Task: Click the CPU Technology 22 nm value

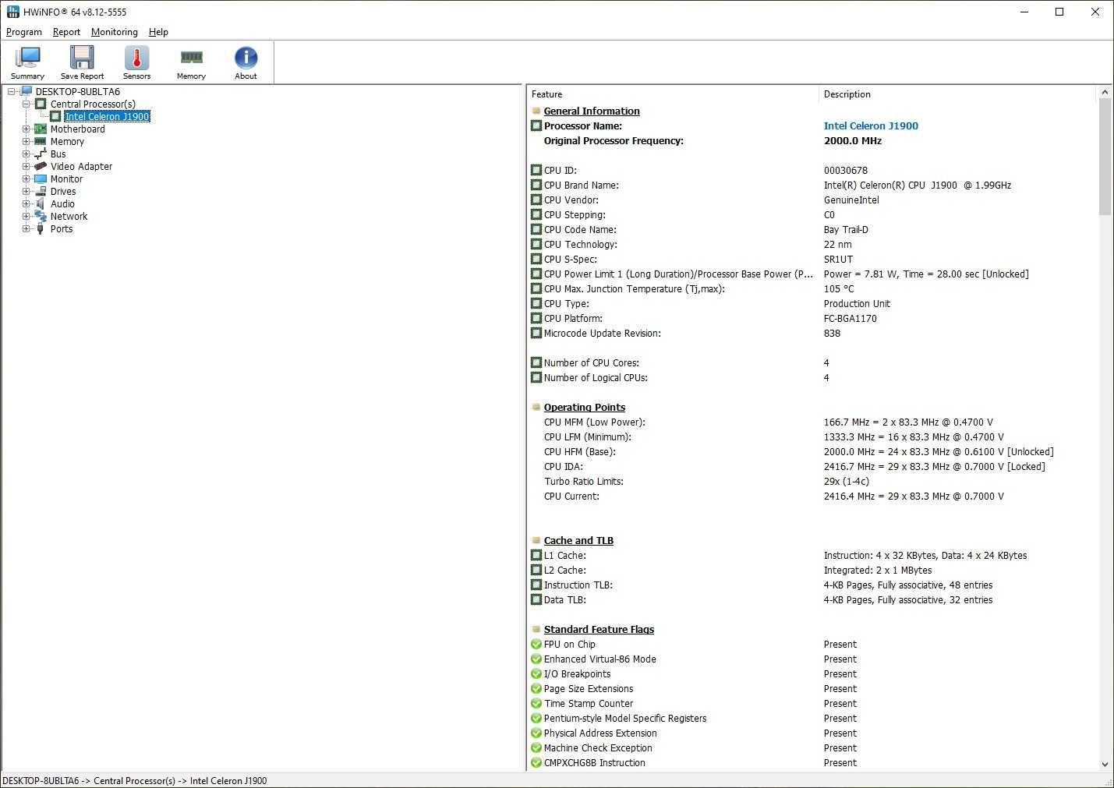Action: (x=837, y=245)
